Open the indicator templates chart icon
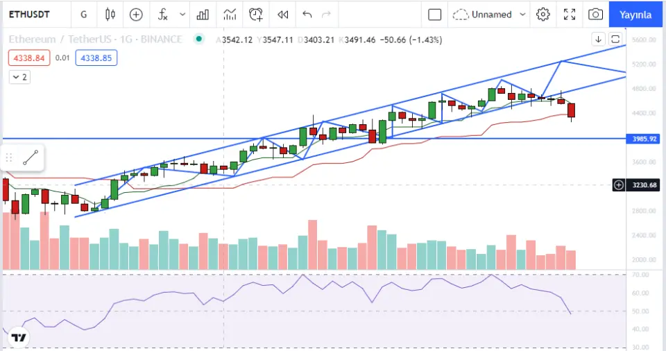The width and height of the screenshot is (666, 351). [230, 14]
